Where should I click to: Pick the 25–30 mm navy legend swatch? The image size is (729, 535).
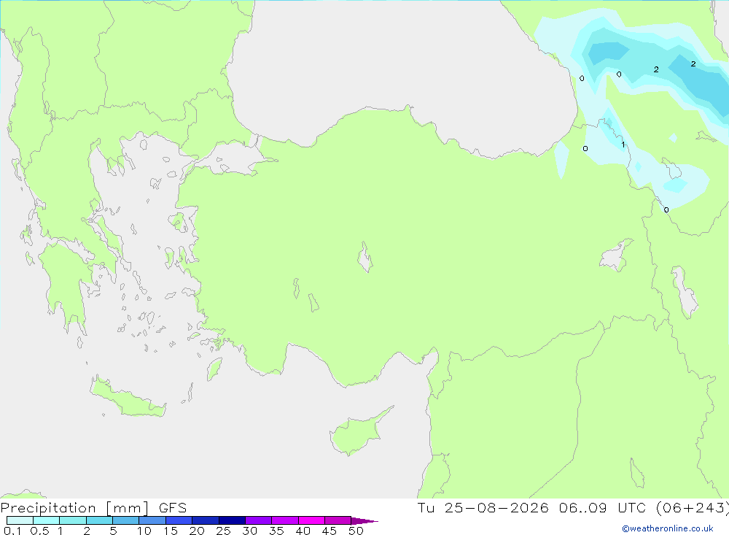(232, 520)
